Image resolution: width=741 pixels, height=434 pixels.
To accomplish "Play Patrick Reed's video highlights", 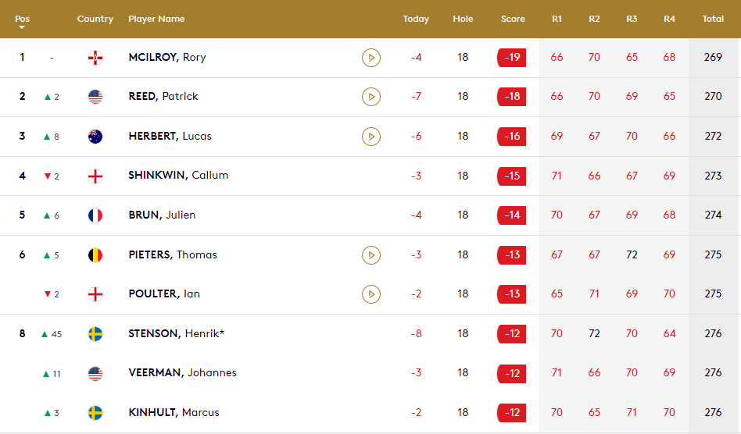I will (371, 97).
